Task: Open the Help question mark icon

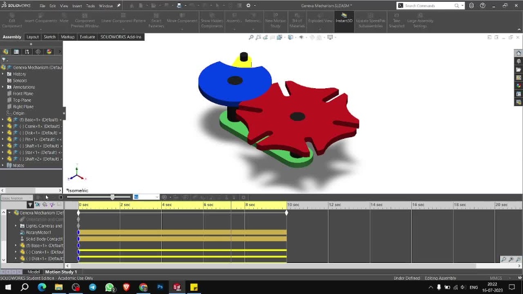Action: click(x=482, y=5)
